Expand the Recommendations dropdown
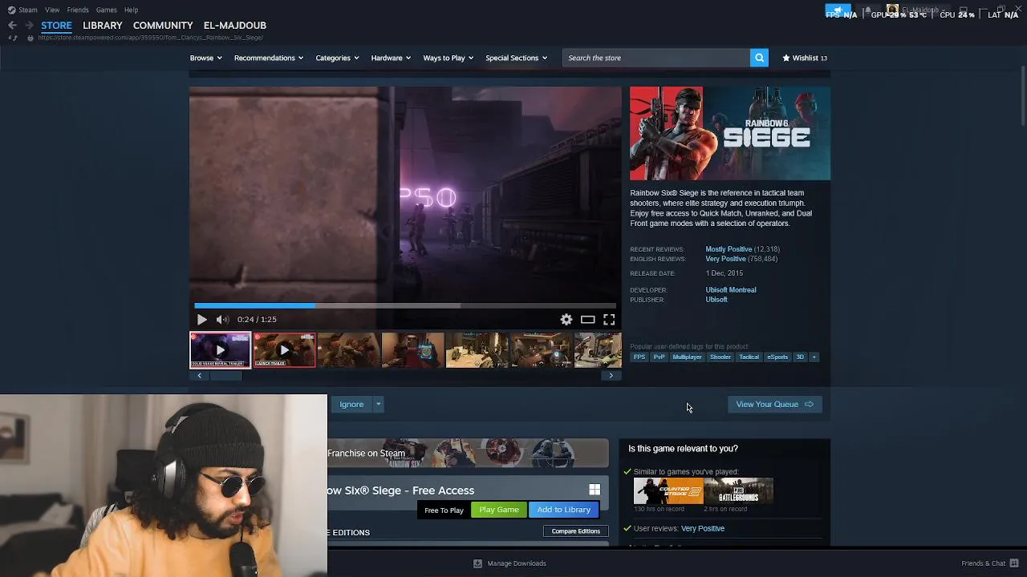 [269, 58]
